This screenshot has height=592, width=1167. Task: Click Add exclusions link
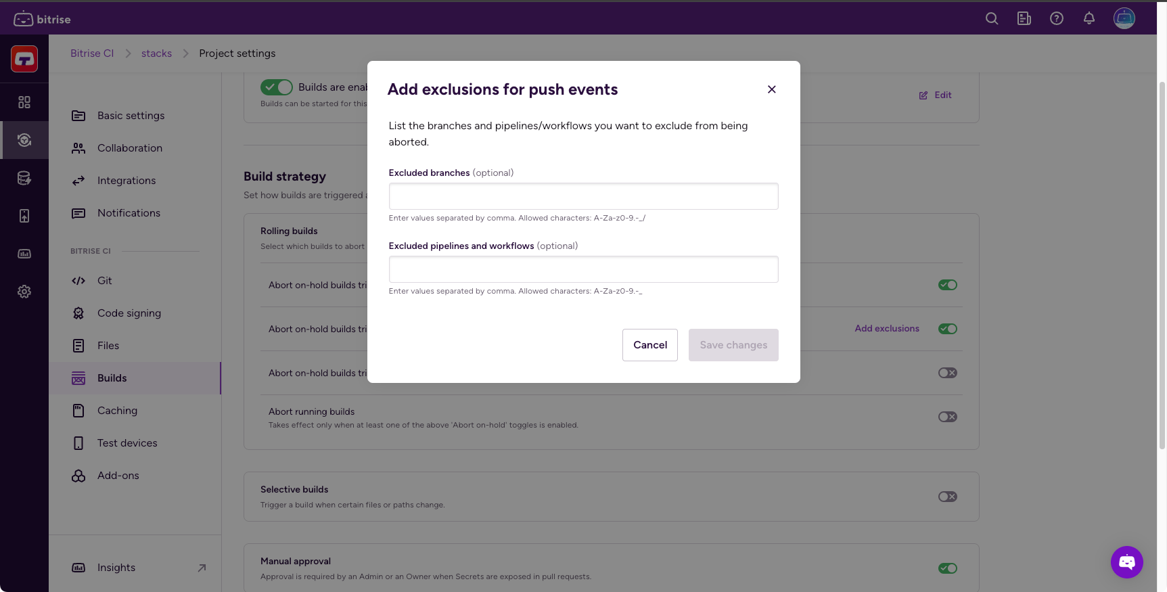(x=887, y=329)
